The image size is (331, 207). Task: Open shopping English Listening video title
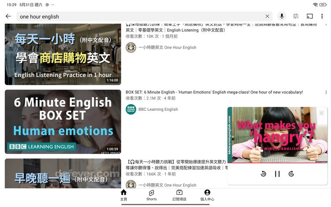[x=221, y=28]
